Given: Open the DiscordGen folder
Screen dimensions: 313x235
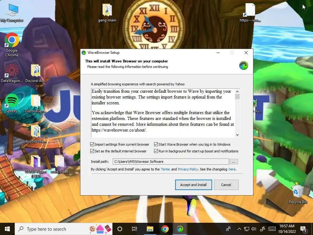Looking at the screenshot, I should tap(35, 103).
